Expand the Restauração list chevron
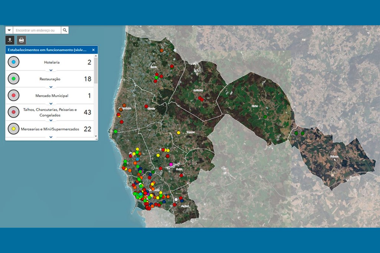The image size is (380, 253). coord(51,87)
